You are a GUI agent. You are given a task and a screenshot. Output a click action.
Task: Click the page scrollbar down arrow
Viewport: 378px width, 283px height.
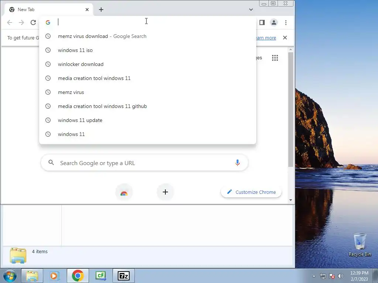(291, 200)
